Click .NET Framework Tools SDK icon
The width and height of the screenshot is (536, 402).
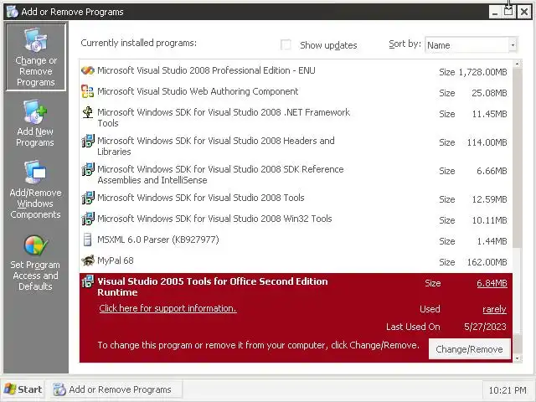[x=88, y=112]
